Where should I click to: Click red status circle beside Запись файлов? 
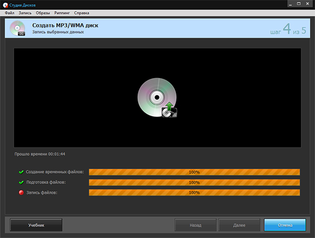[x=21, y=193]
